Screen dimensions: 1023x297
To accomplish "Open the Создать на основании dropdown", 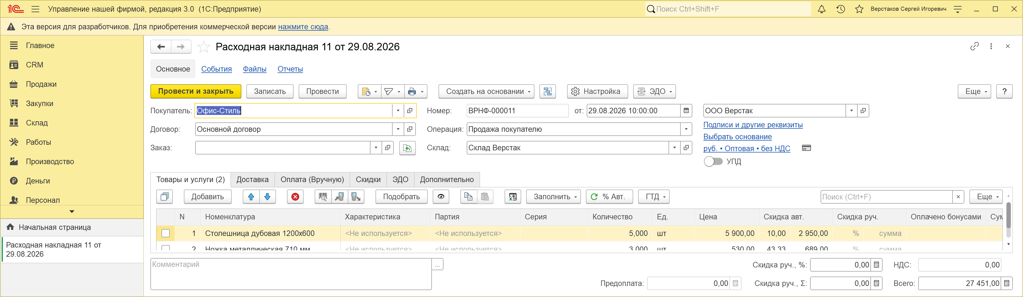I will (486, 91).
